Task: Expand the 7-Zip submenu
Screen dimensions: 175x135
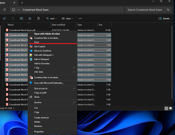Action: pos(52,68)
